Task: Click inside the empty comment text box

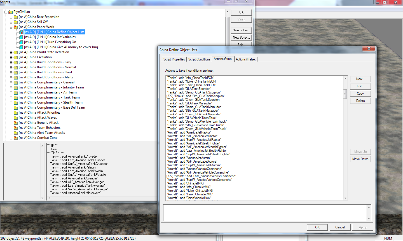Action: click(264, 213)
